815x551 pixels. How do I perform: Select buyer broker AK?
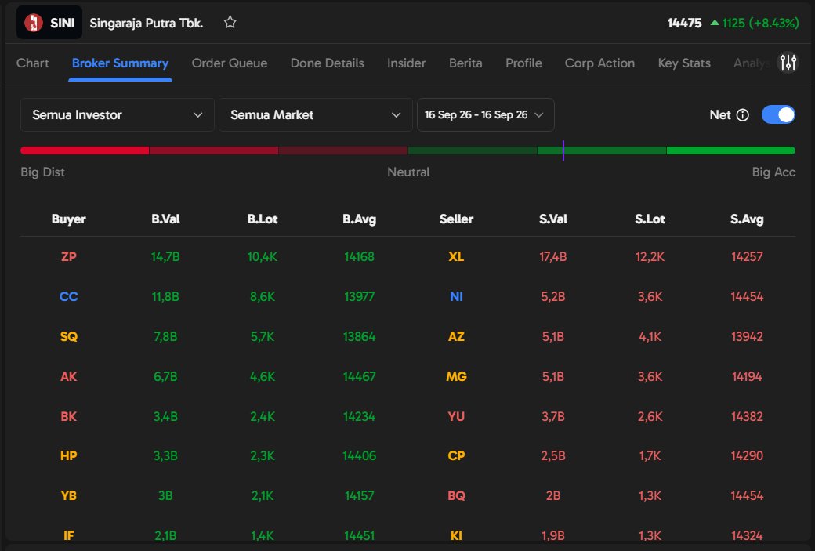(x=69, y=376)
